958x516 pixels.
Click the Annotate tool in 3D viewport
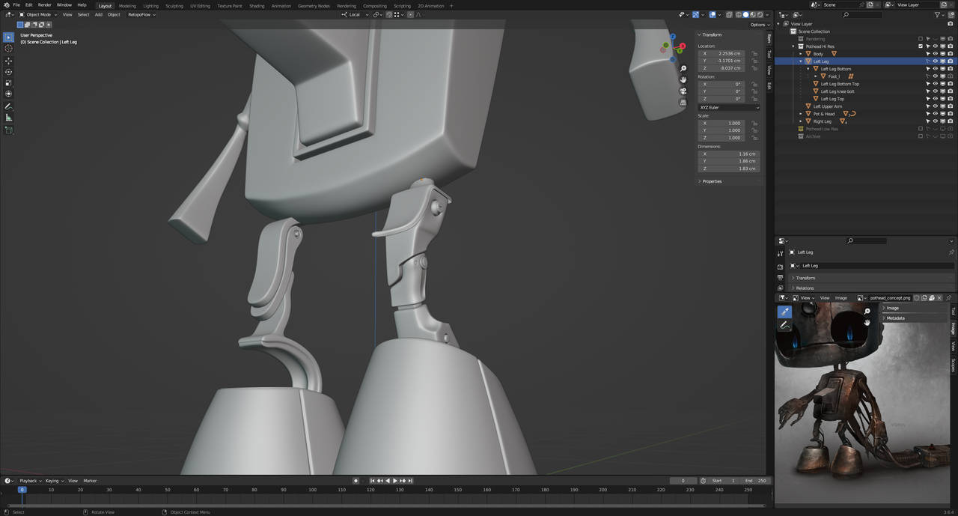tap(9, 106)
